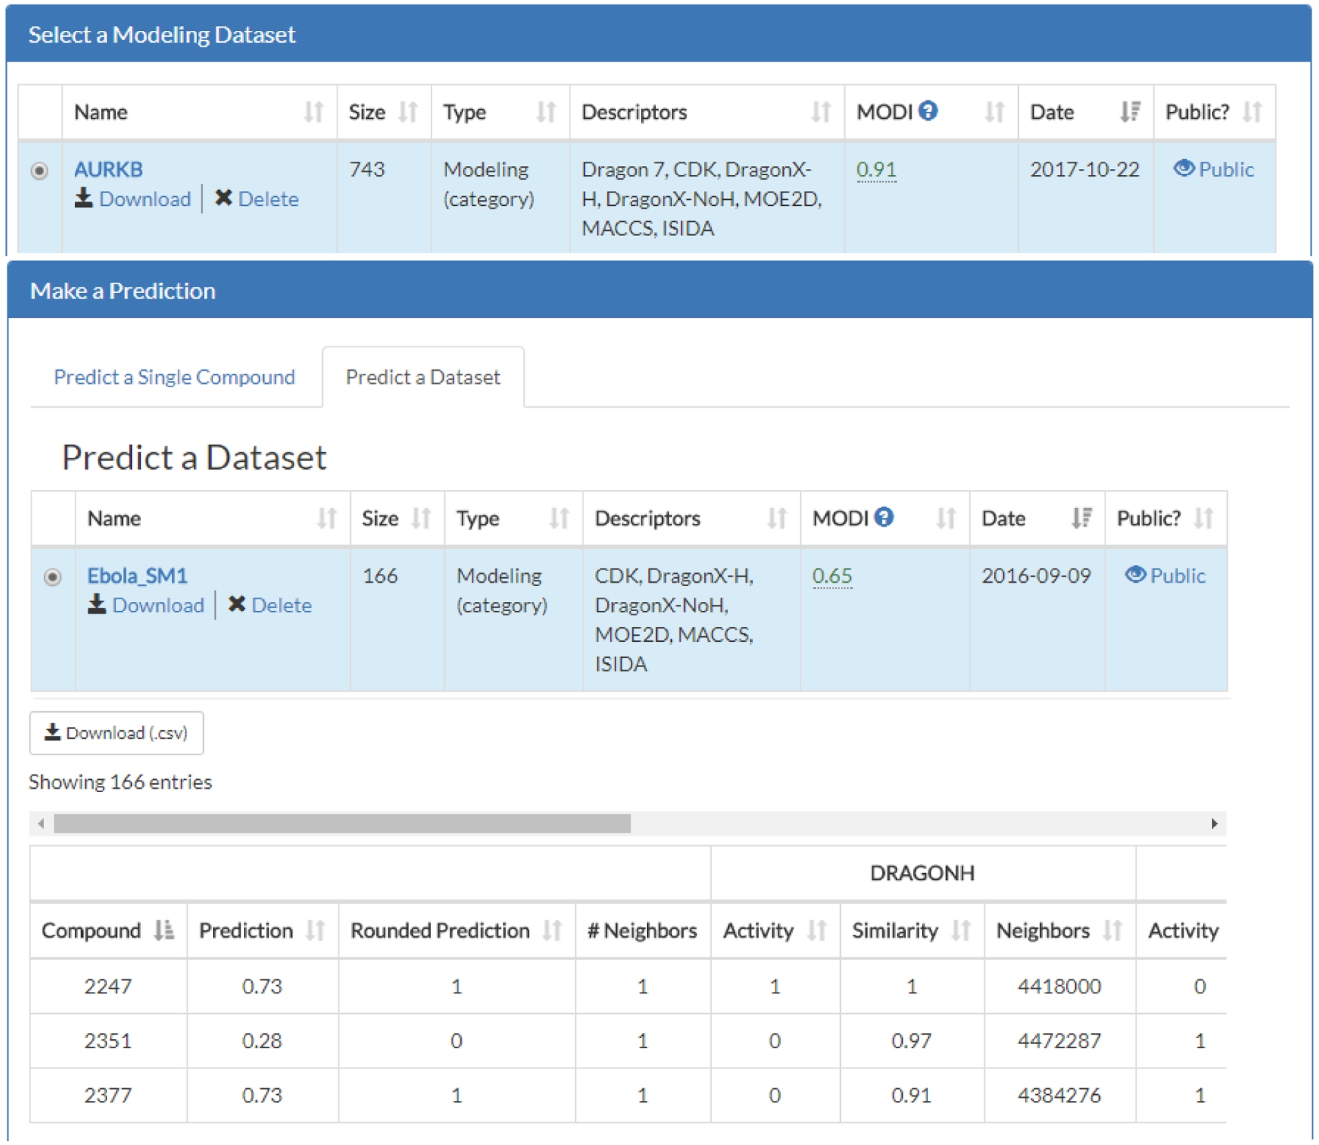Click eye icon for Ebola_SM1 public status
Image resolution: width=1319 pixels, height=1145 pixels.
tap(1136, 575)
